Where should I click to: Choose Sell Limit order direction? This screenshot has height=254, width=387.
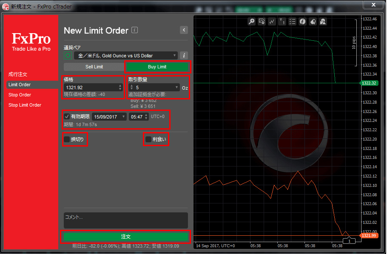click(x=94, y=67)
